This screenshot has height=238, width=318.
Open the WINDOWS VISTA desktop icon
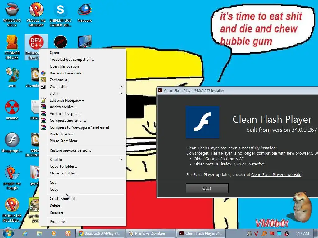pos(12,14)
